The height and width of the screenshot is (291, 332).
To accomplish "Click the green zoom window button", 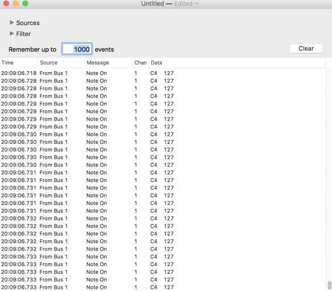I will click(x=25, y=3).
